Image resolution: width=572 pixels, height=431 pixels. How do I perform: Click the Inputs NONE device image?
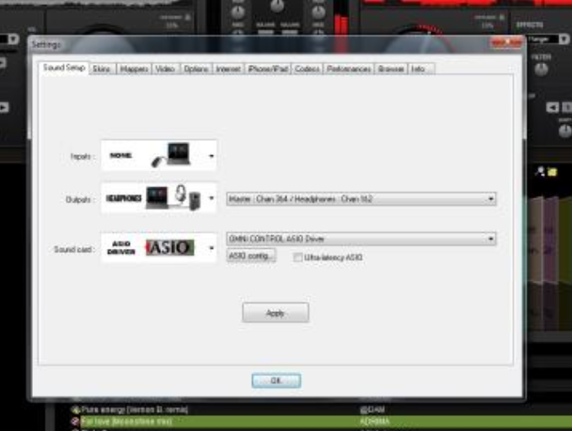pyautogui.click(x=158, y=156)
